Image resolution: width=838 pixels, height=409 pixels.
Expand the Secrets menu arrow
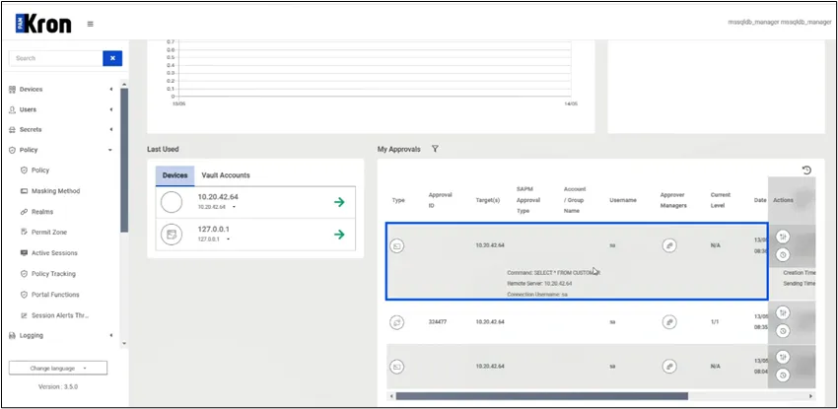click(x=110, y=130)
